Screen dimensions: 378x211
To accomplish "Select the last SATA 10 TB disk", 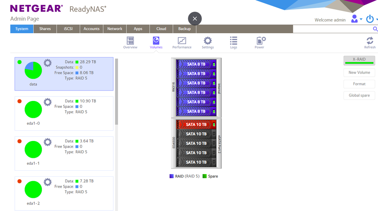I will [196, 162].
